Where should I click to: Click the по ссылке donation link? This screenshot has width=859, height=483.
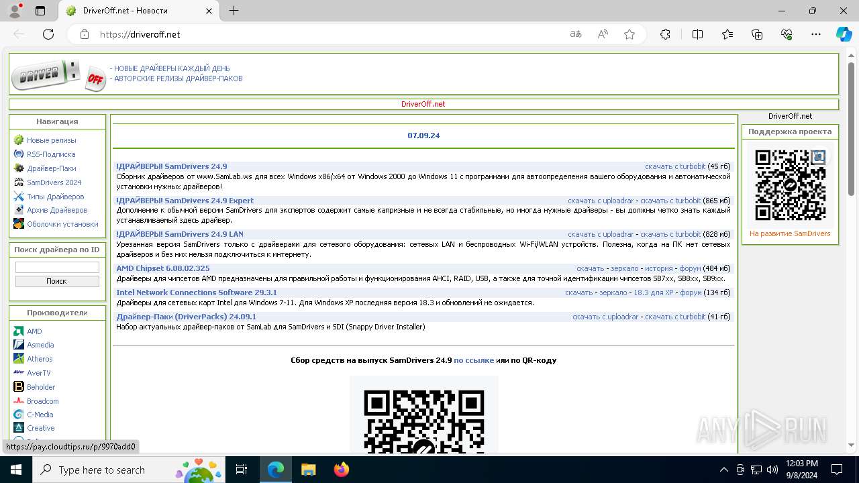(474, 360)
